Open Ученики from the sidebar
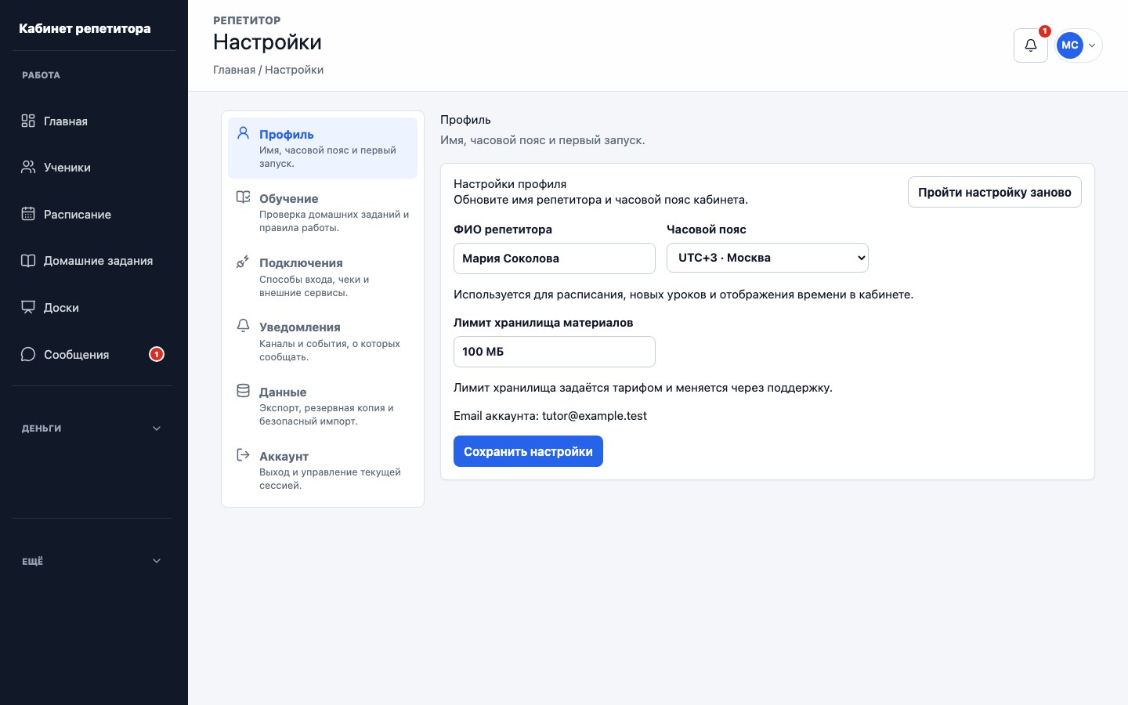This screenshot has height=705, width=1128. pyautogui.click(x=92, y=167)
